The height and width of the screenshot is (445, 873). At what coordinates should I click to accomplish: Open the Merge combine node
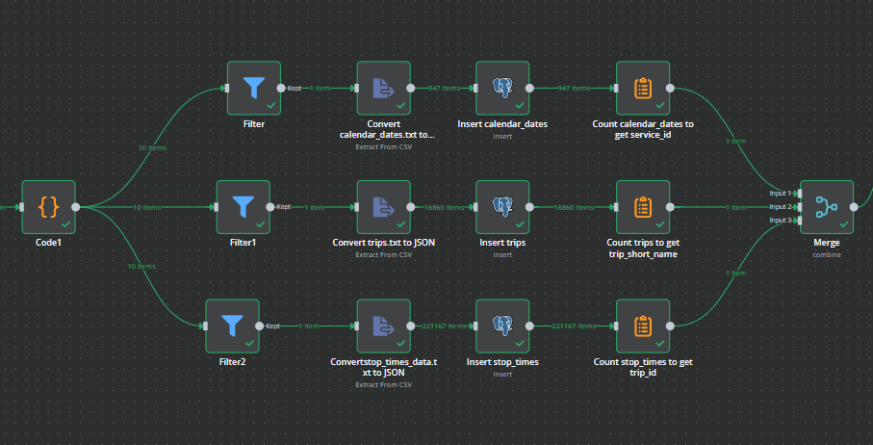826,206
